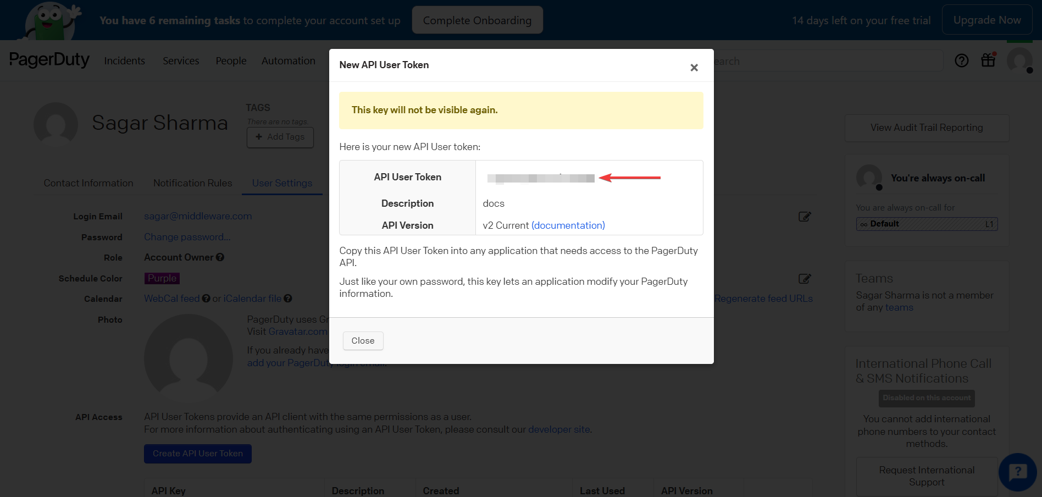Screen dimensions: 1042x497
Task: Switch to Notification Rules tab
Action: tap(192, 183)
